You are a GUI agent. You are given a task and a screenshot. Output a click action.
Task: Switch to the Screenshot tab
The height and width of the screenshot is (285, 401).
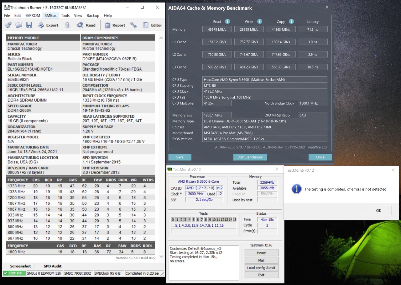[x=20, y=266]
